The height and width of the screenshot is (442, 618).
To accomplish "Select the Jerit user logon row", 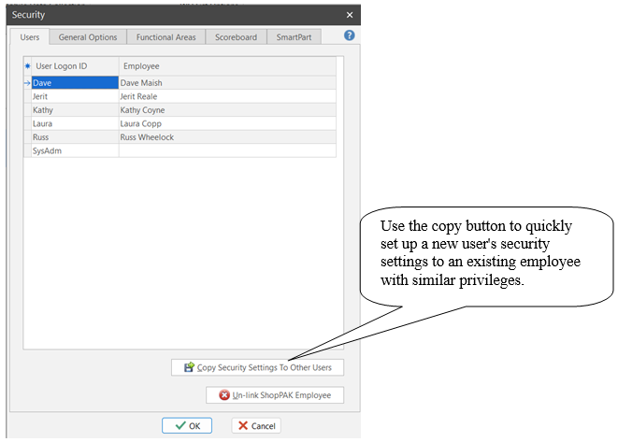I will pos(74,96).
